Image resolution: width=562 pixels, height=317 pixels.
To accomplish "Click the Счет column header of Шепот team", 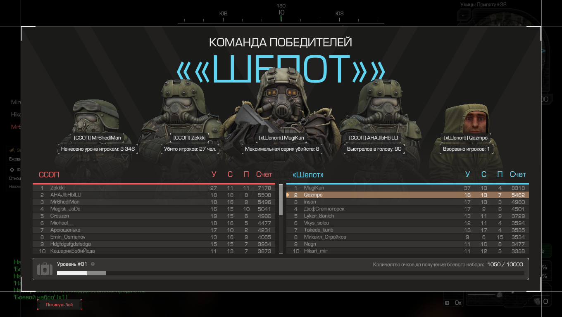I will coord(517,175).
